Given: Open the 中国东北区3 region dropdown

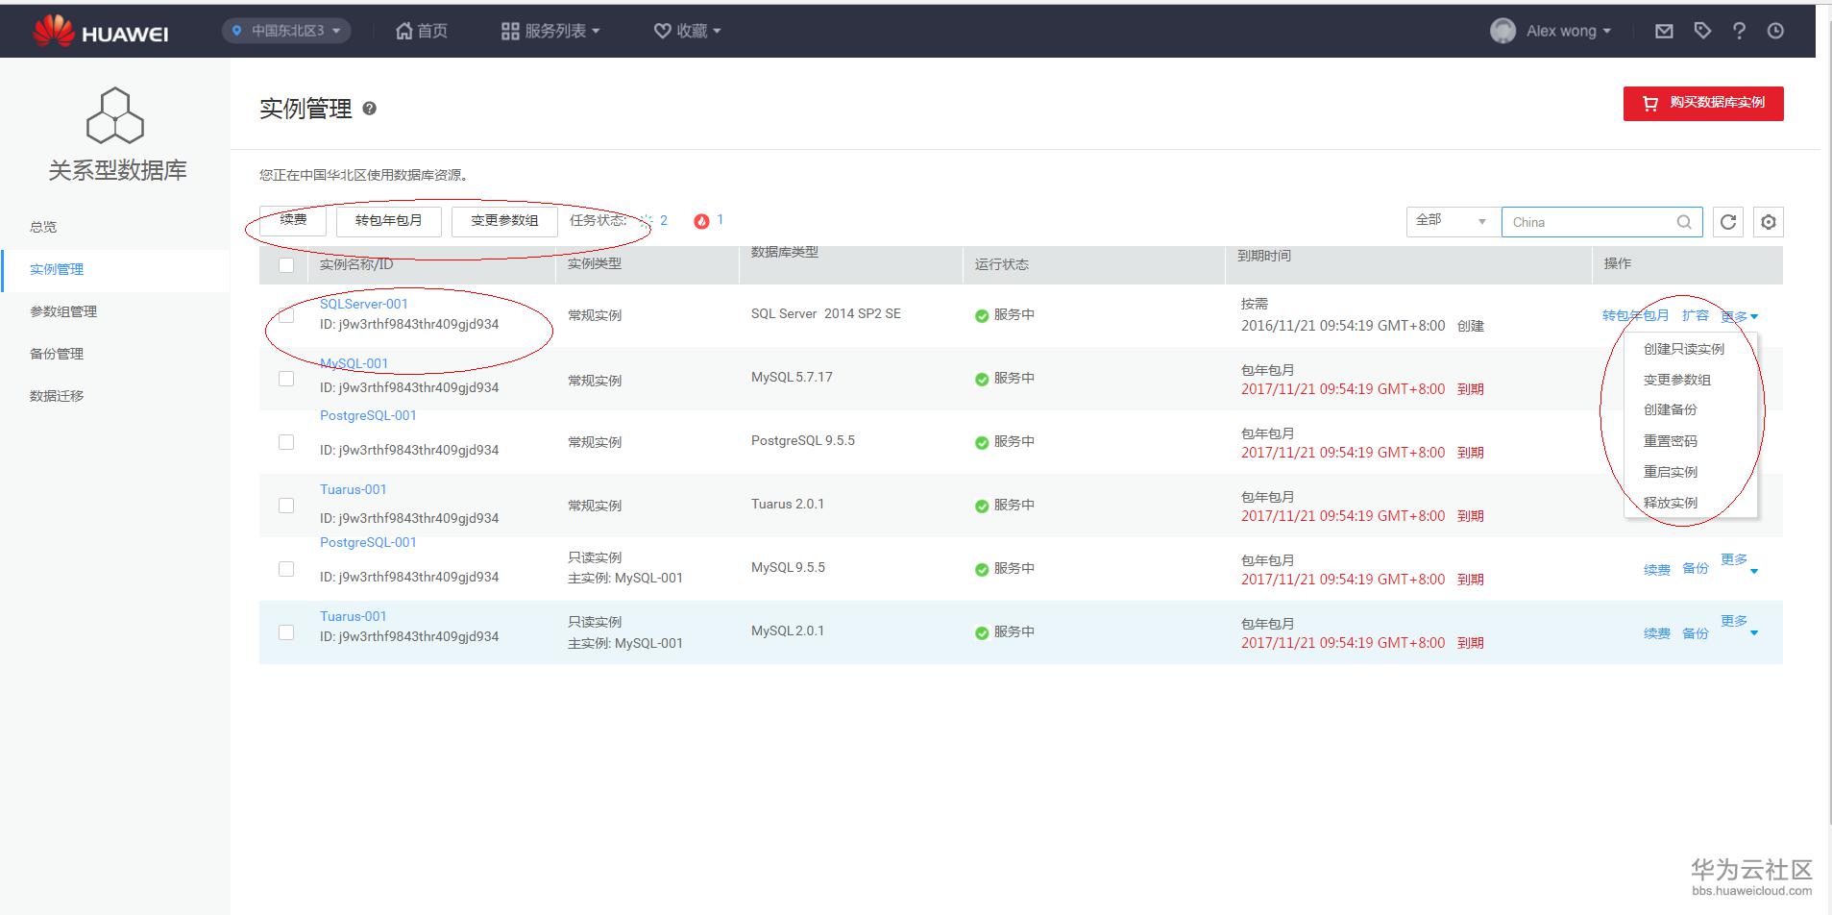Looking at the screenshot, I should click(286, 31).
